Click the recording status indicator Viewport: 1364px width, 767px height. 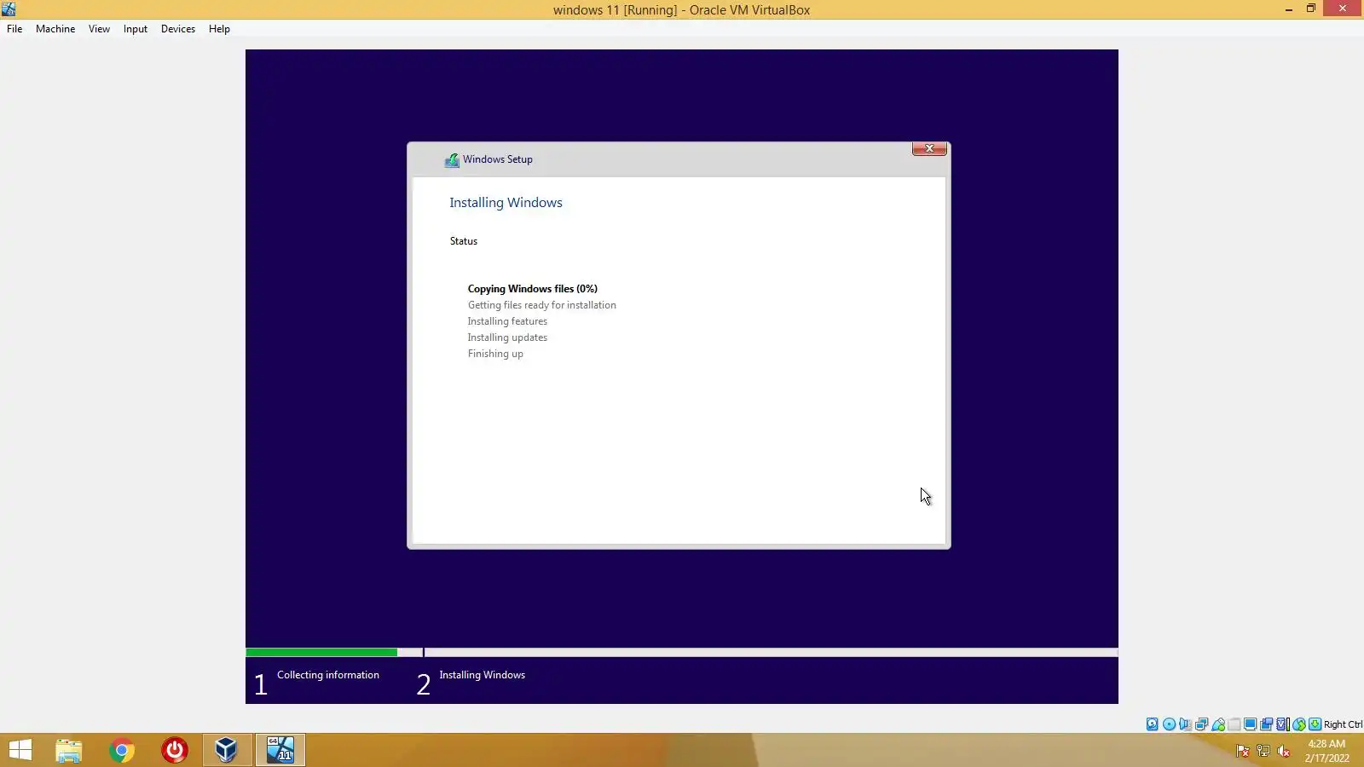coord(1267,724)
